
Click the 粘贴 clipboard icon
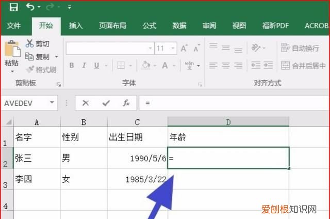12,49
